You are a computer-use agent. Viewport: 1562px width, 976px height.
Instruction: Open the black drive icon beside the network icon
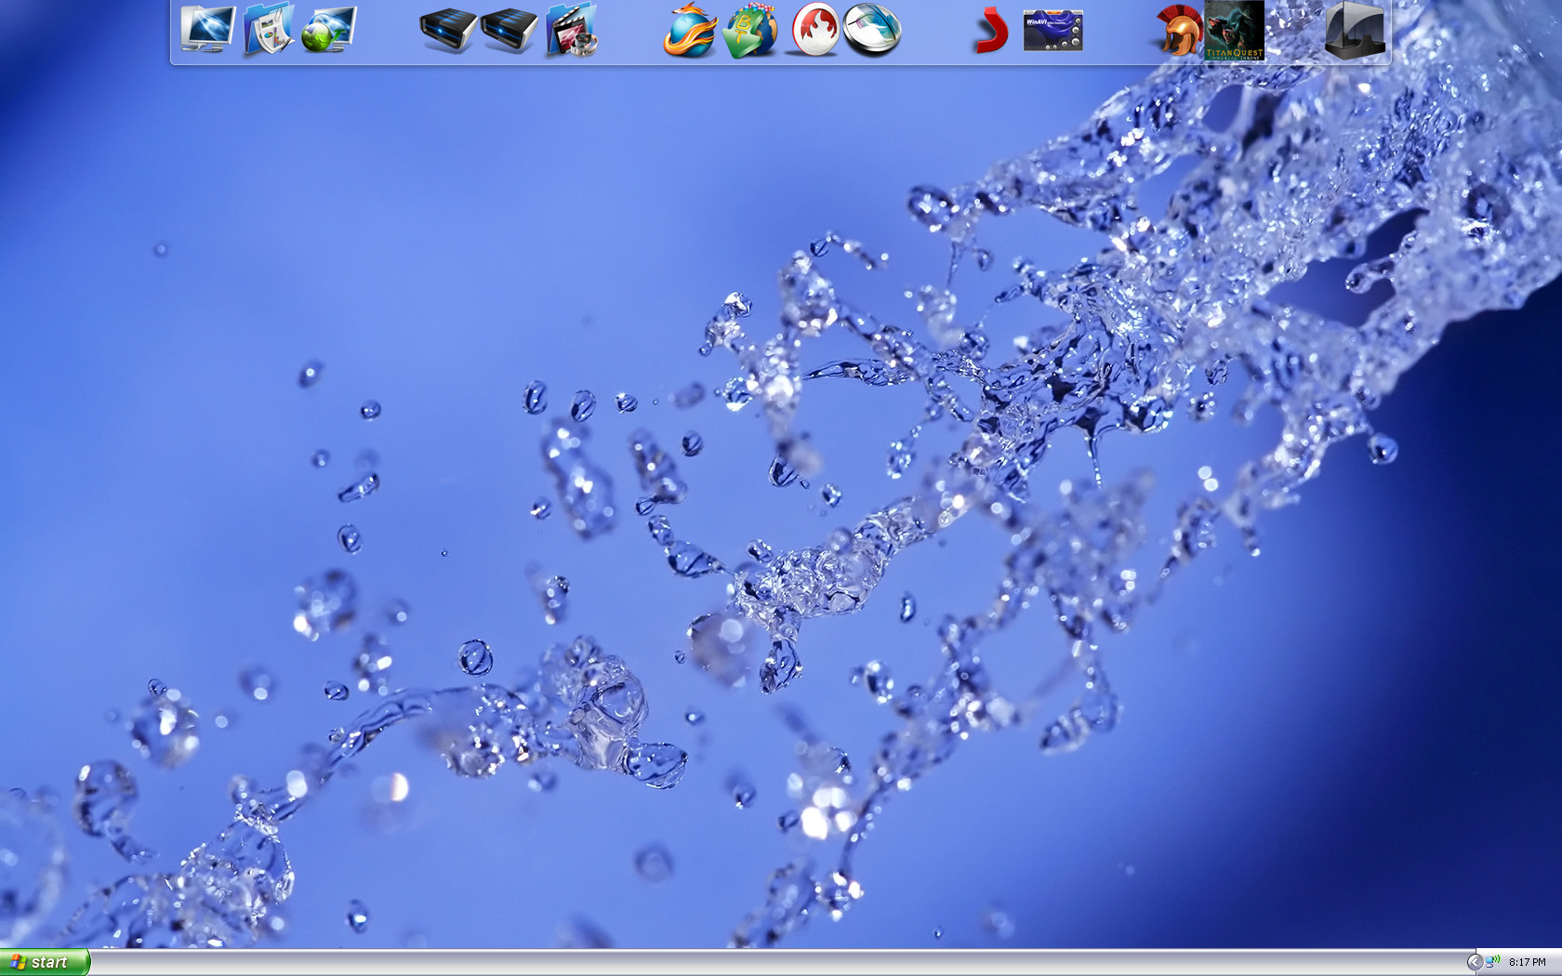[449, 30]
